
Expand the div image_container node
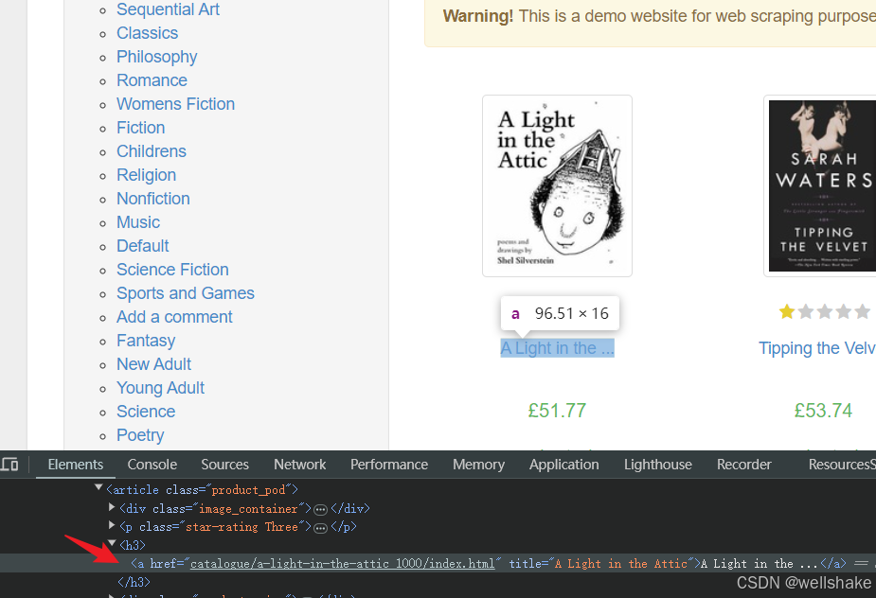112,507
